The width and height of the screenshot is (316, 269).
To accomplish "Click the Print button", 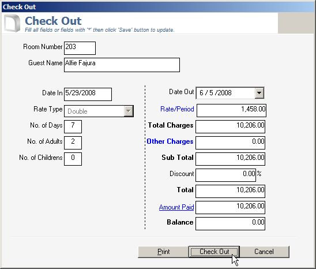I will click(x=163, y=252).
